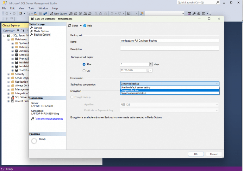The image size is (243, 171).
Task: Open the Connect dropdown in Object Explorer
Action: tap(9, 30)
